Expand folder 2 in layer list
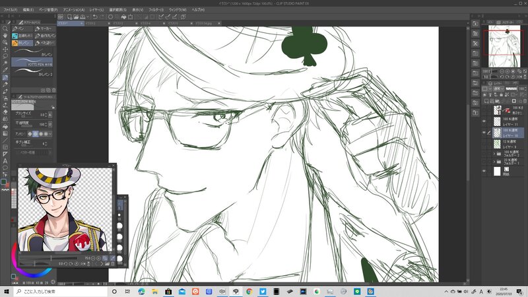The height and width of the screenshot is (297, 528). point(494,154)
